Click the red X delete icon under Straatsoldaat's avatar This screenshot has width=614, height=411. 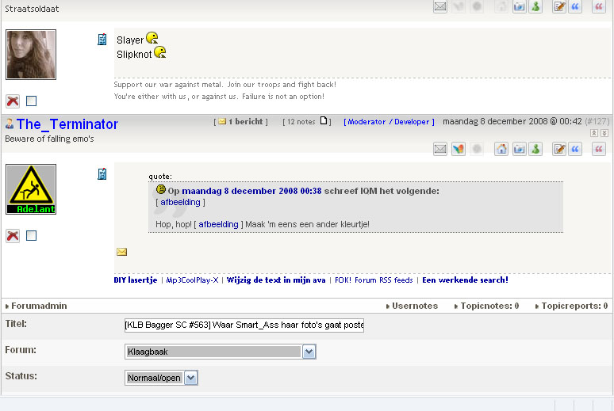click(x=13, y=101)
